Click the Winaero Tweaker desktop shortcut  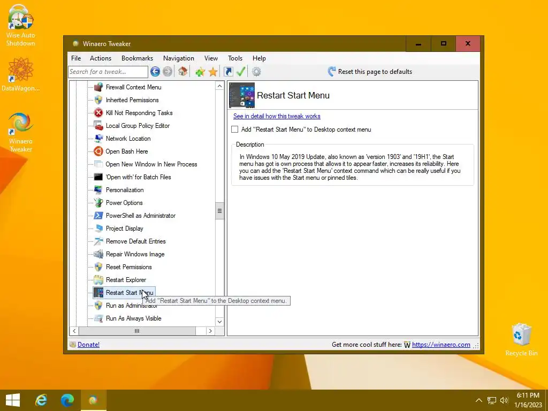pos(20,132)
